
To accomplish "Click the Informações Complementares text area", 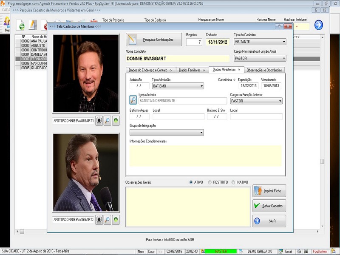I will (206, 156).
